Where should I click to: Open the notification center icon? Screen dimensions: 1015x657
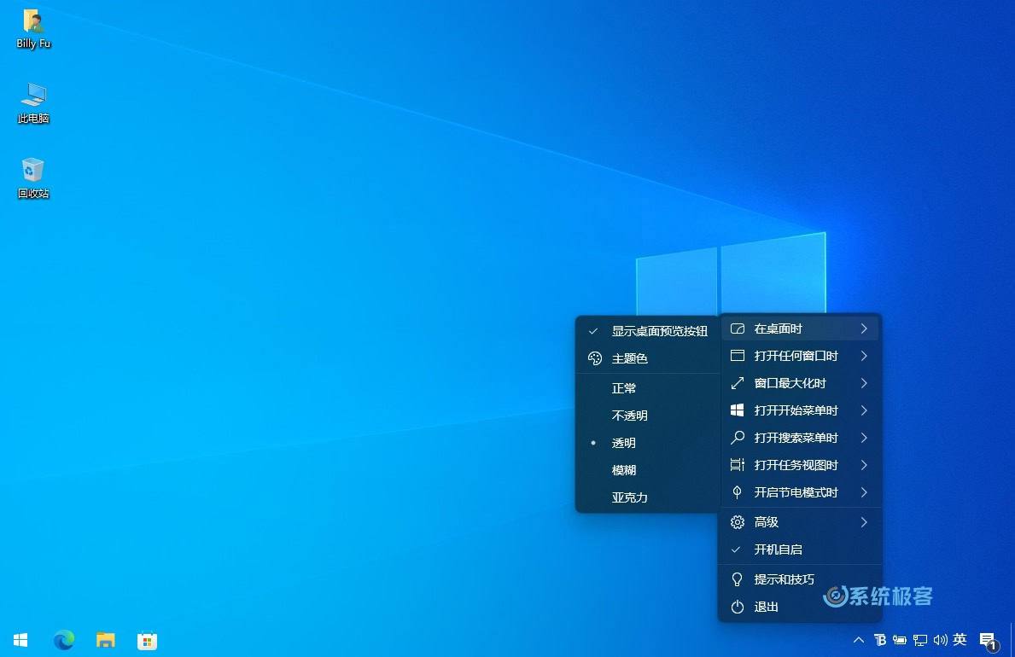coord(989,641)
